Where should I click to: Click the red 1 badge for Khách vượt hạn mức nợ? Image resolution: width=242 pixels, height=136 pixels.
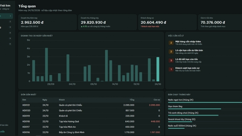[171, 69]
